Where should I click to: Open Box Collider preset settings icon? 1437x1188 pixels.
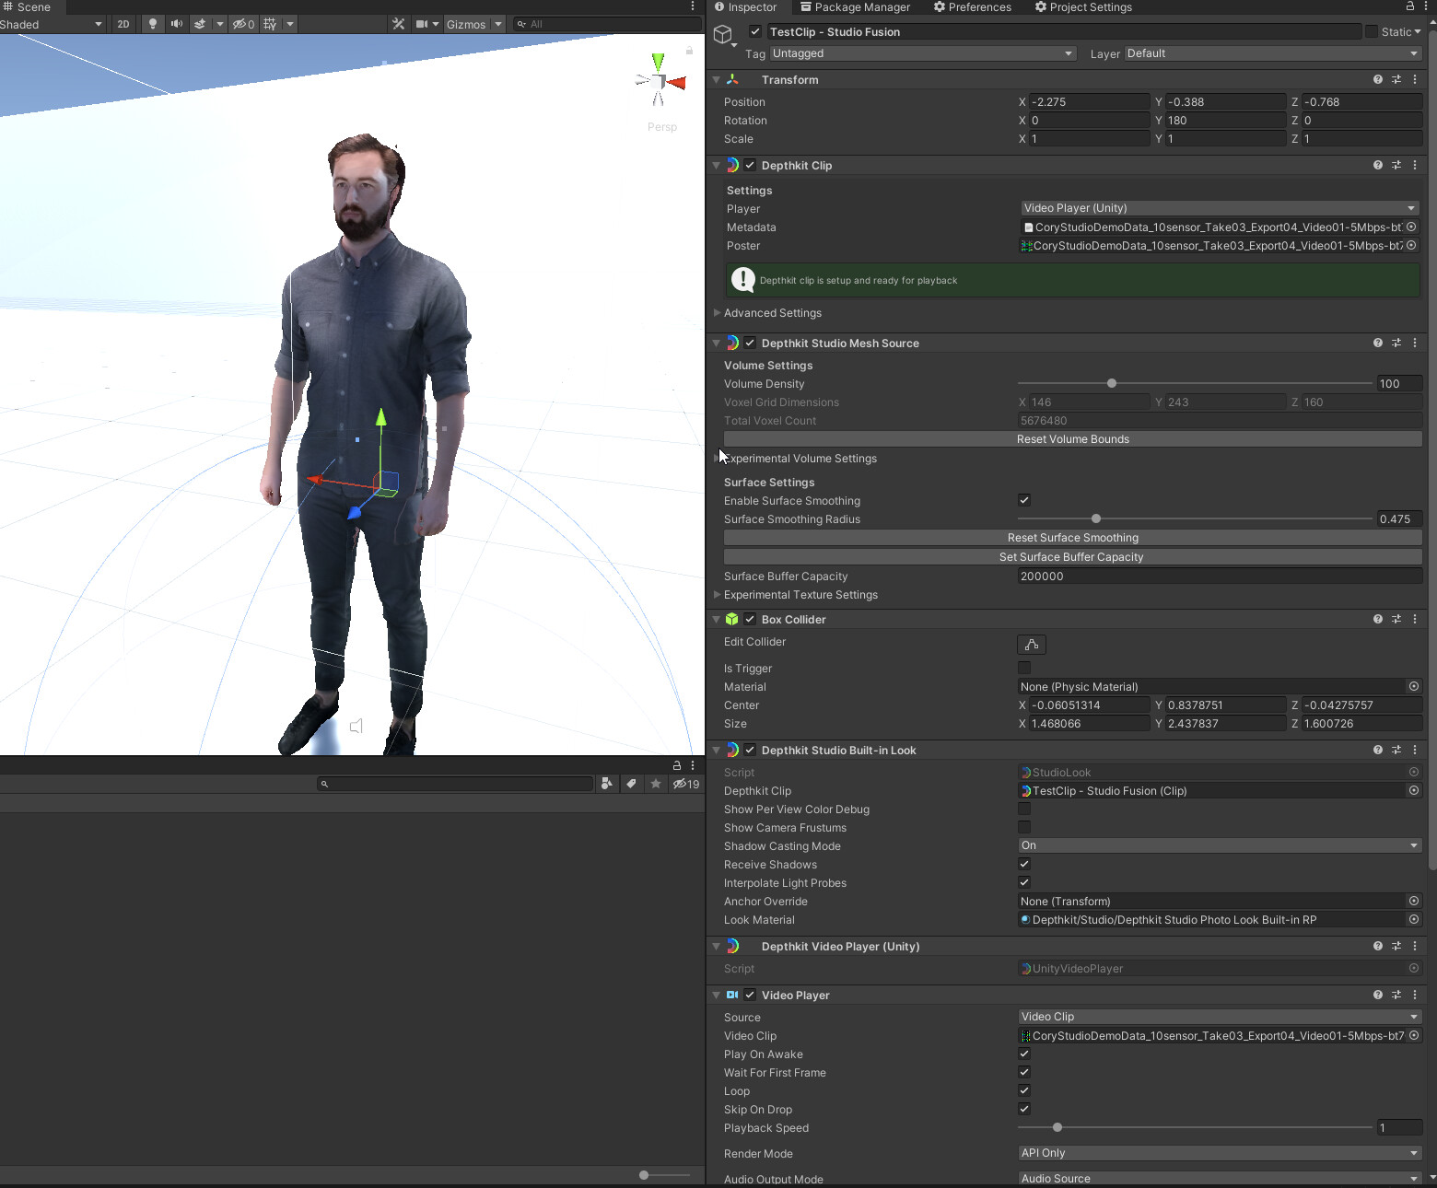(1396, 620)
